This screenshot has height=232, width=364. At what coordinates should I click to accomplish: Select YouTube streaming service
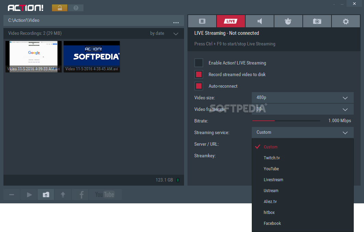[x=302, y=169]
